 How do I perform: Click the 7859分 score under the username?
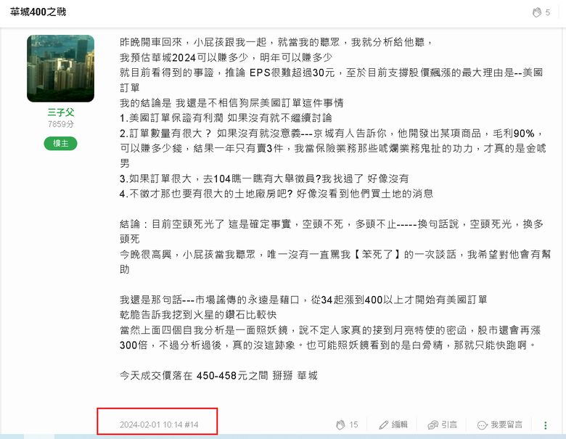point(61,124)
